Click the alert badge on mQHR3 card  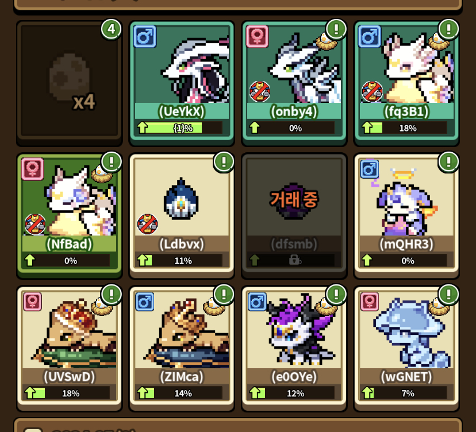pos(448,162)
